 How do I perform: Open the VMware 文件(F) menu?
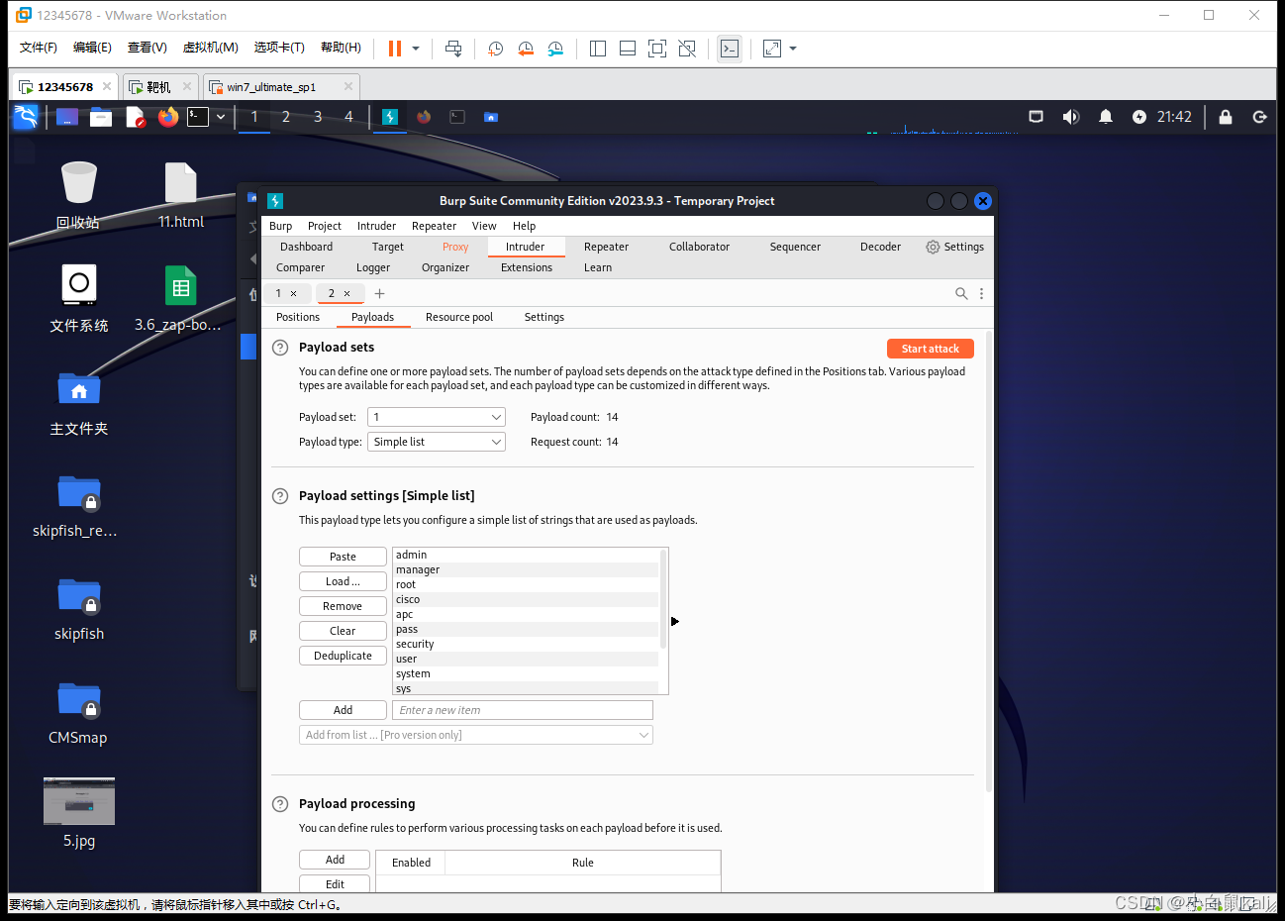pos(39,48)
